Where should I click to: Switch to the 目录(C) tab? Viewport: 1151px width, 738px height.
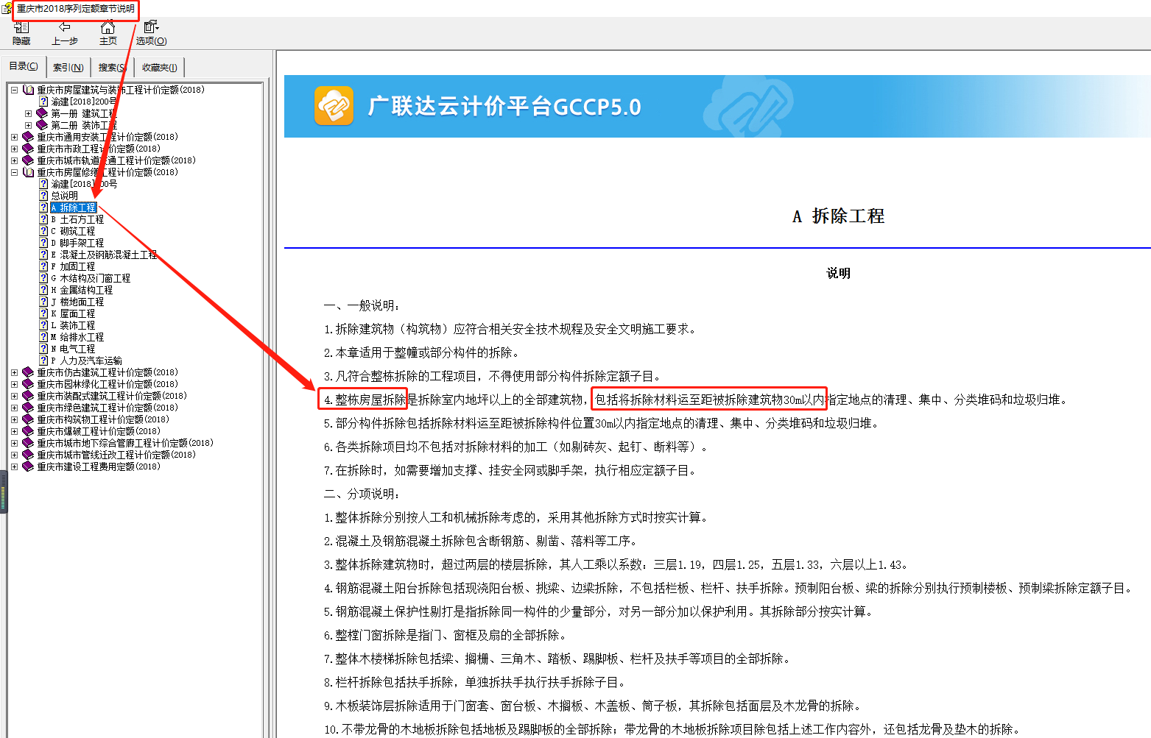tap(24, 66)
